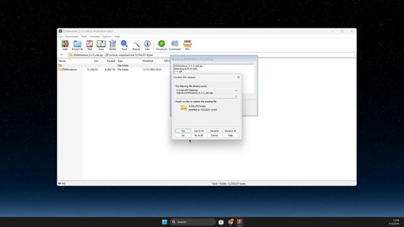404x227 pixels.
Task: Click the Info toolbar icon
Action: 147,45
